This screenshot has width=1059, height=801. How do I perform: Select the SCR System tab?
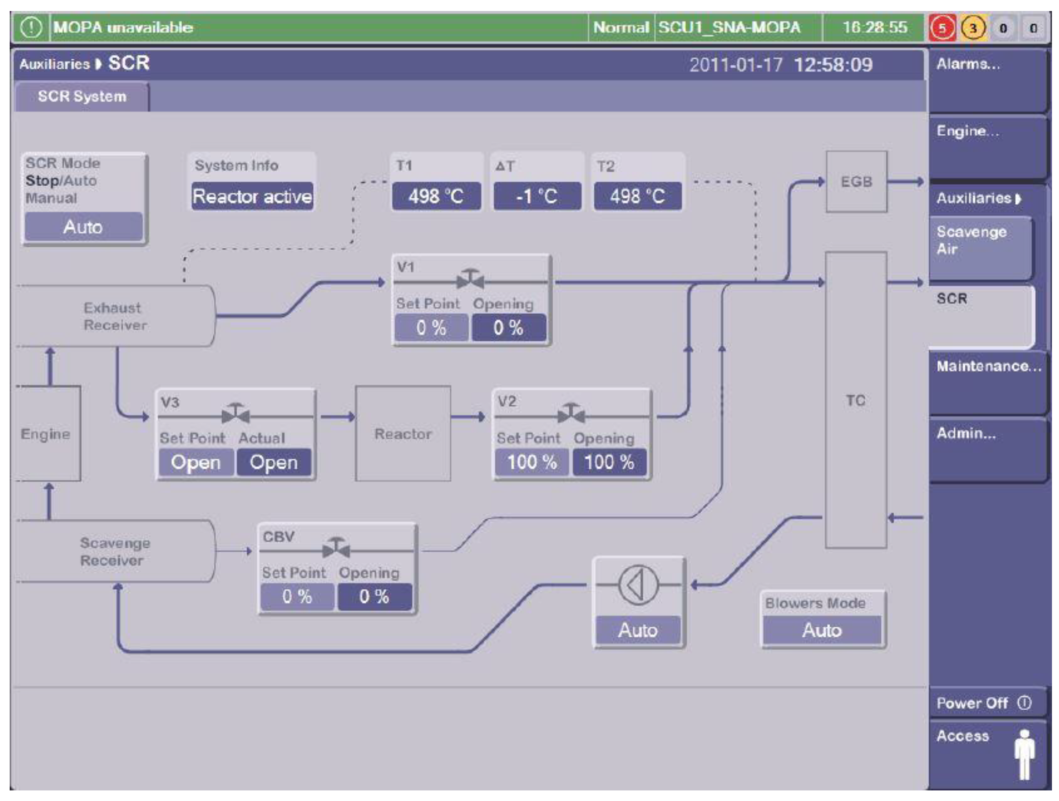82,96
